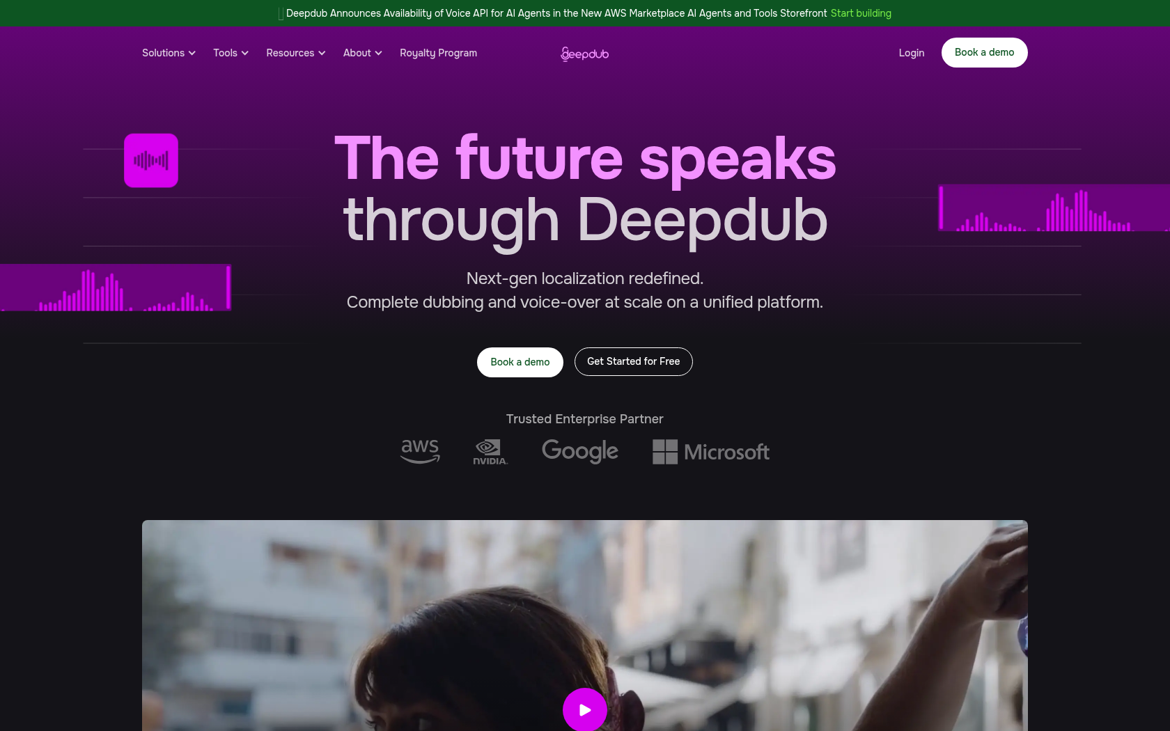Click the hero Book a demo button
The image size is (1170, 731).
tap(520, 362)
